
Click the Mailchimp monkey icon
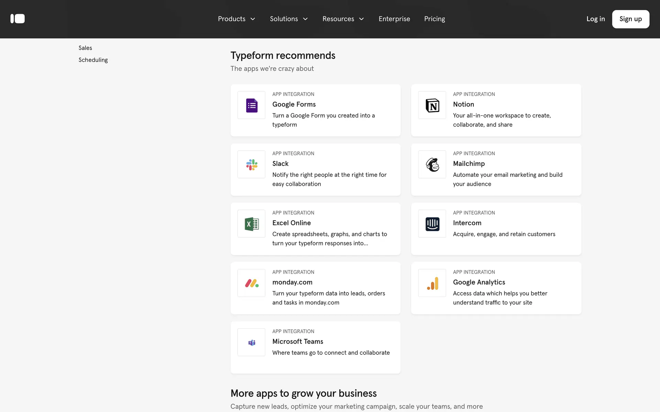[432, 164]
